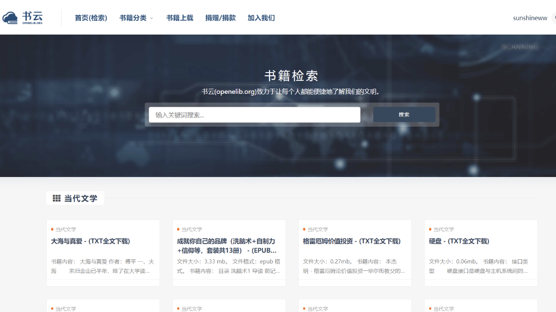Select 首页(检索) in the navigation bar

(90, 18)
